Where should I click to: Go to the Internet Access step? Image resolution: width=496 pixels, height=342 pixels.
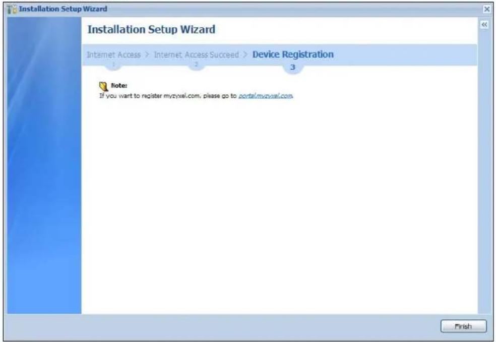pyautogui.click(x=113, y=55)
